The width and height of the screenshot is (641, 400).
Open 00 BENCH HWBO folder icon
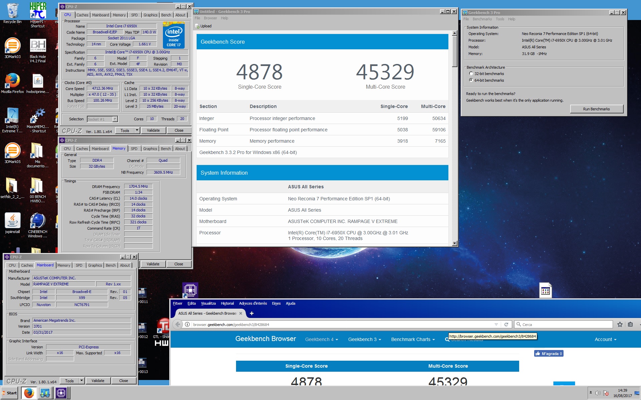point(38,190)
